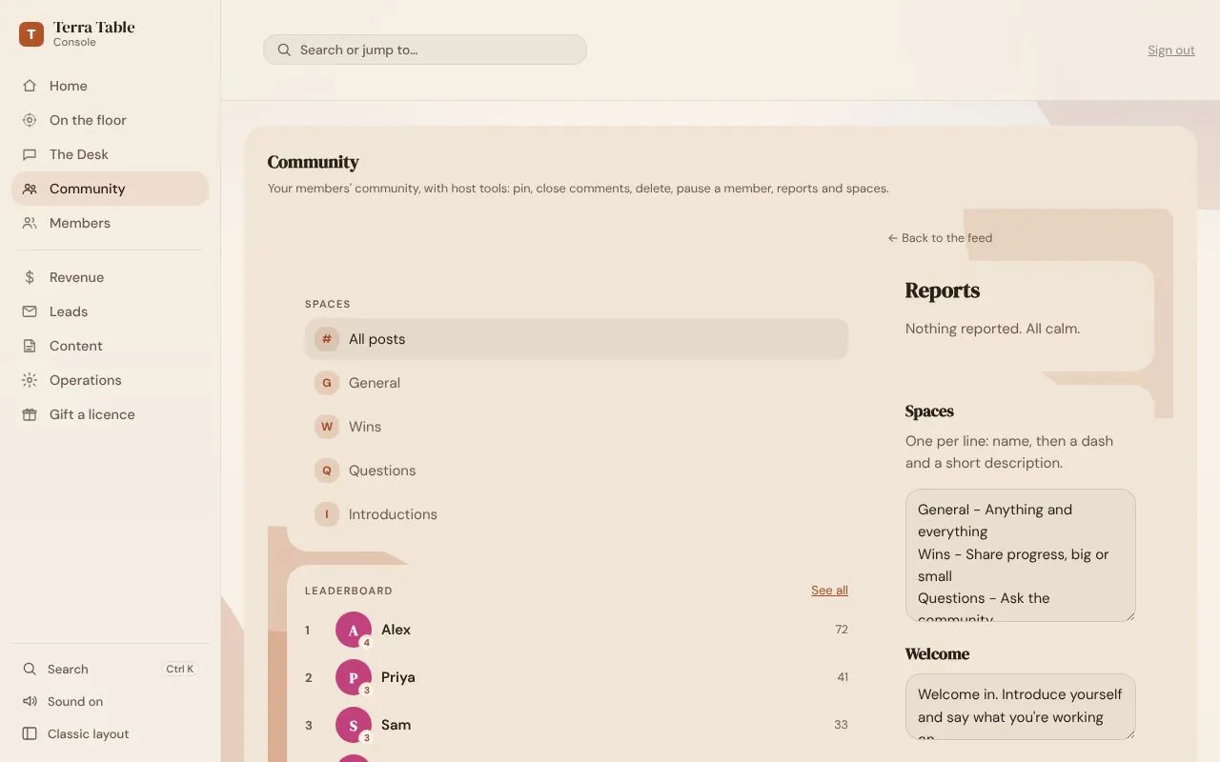1220x762 pixels.
Task: Click the Terra Table logo icon
Action: (x=31, y=34)
